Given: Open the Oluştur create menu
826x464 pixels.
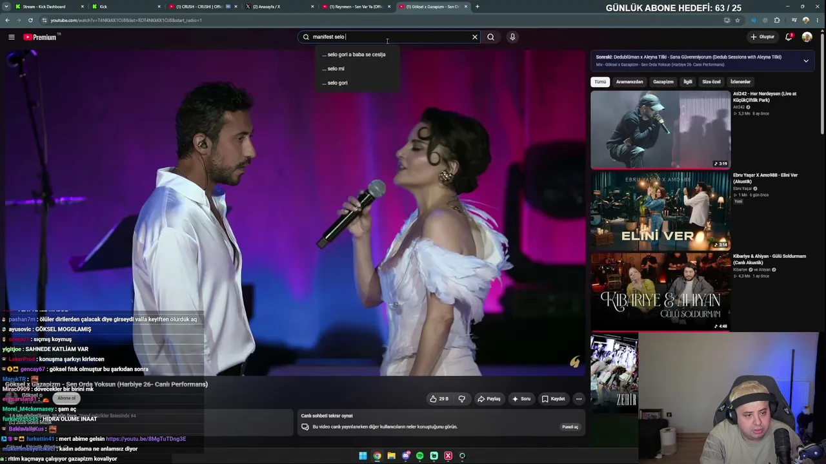Looking at the screenshot, I should point(762,37).
